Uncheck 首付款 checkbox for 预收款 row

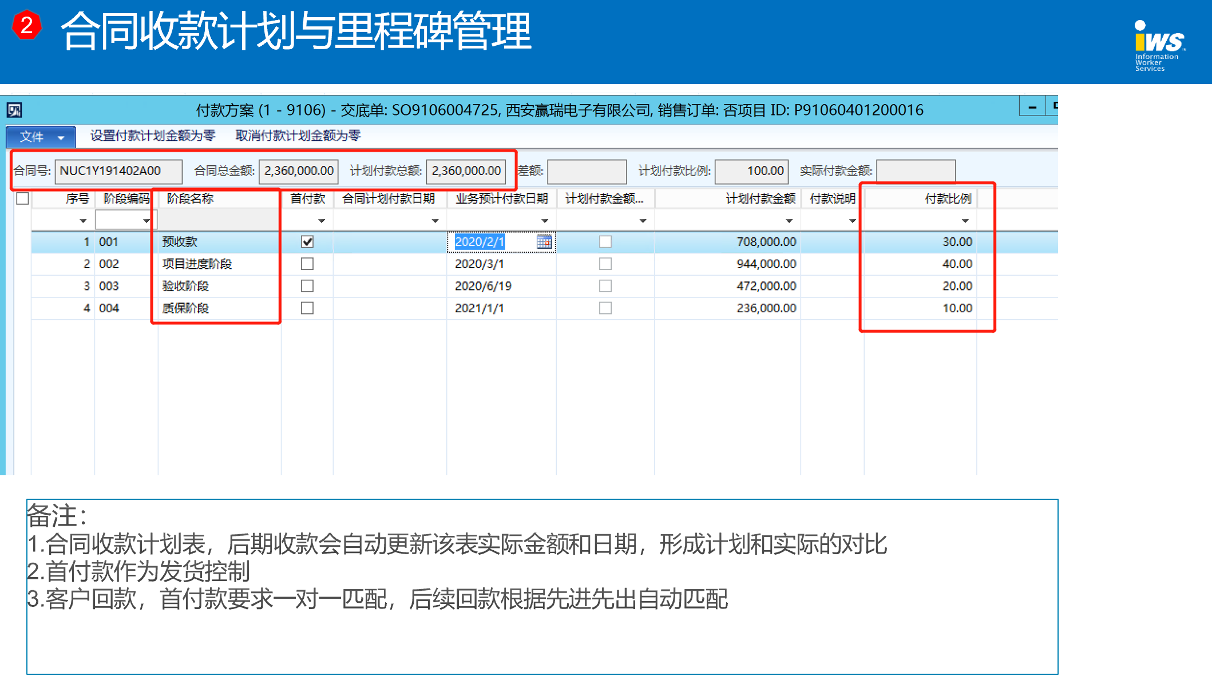pyautogui.click(x=307, y=242)
